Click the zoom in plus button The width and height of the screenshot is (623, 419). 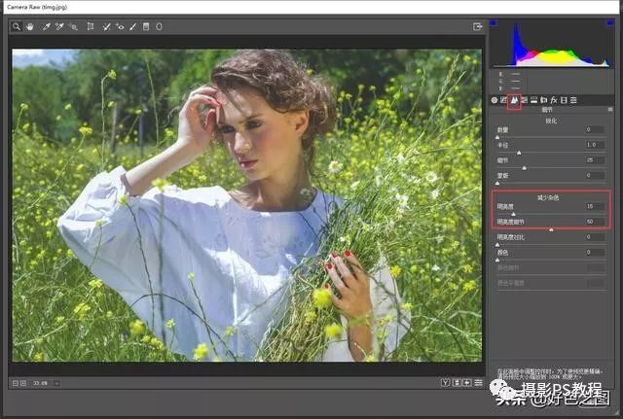(25, 382)
